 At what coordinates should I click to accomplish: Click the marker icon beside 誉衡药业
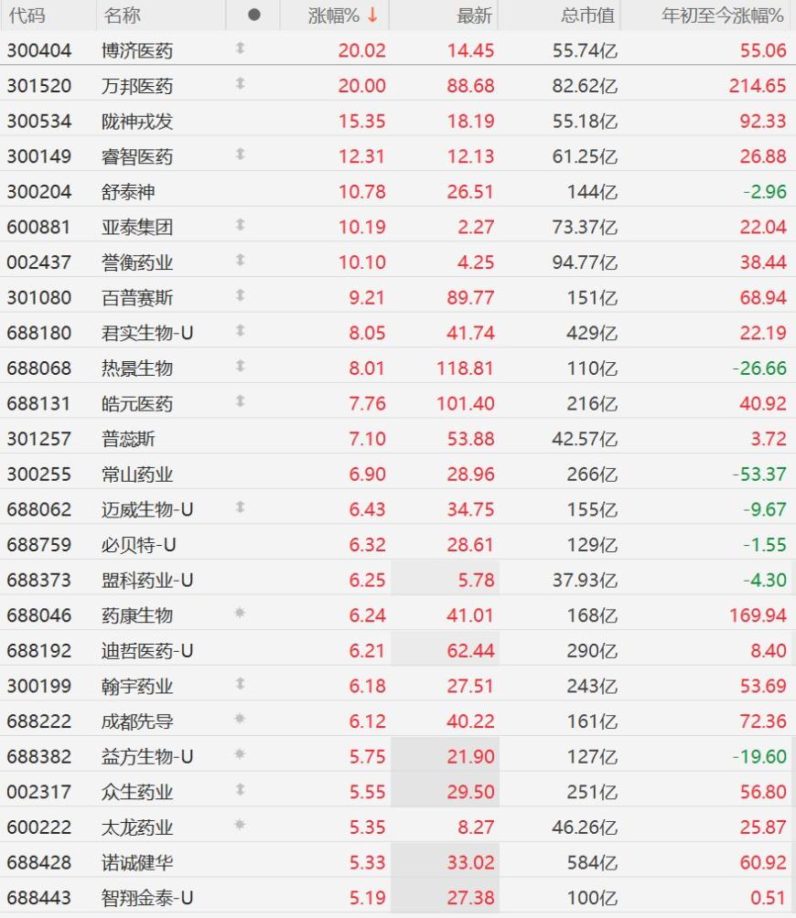[x=240, y=260]
